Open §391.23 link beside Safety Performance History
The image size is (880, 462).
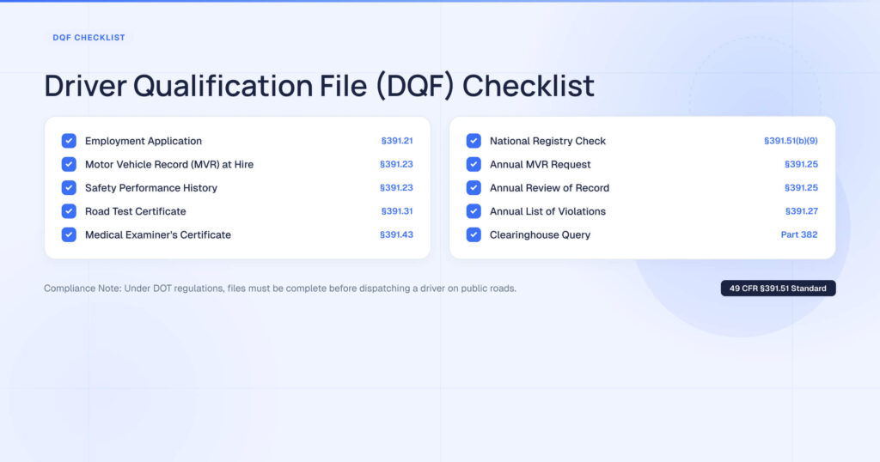tap(396, 188)
